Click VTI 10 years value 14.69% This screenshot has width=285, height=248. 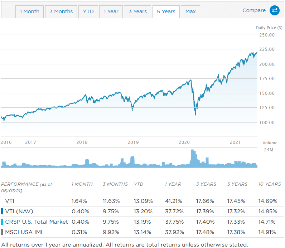[x=268, y=201]
